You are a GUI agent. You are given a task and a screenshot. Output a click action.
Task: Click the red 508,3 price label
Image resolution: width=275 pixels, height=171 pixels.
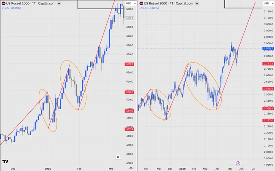click(129, 92)
